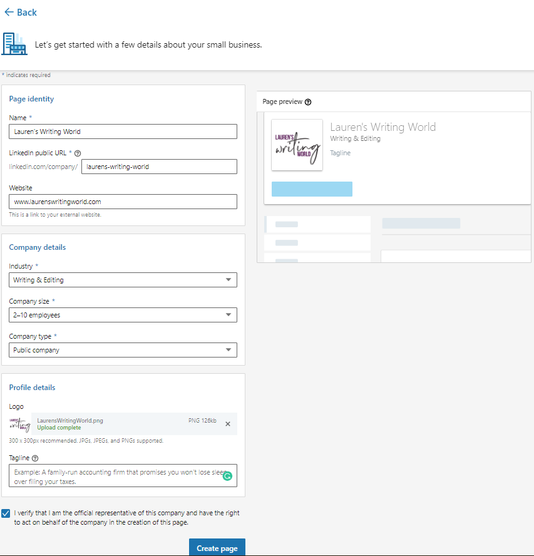Click into the Tagline text area
This screenshot has height=556, width=534.
pyautogui.click(x=123, y=475)
